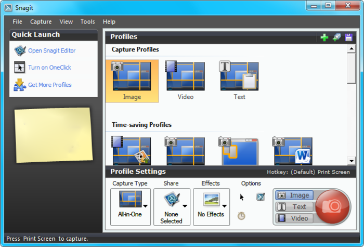
Task: Select the Text capture profile
Action: tap(239, 81)
